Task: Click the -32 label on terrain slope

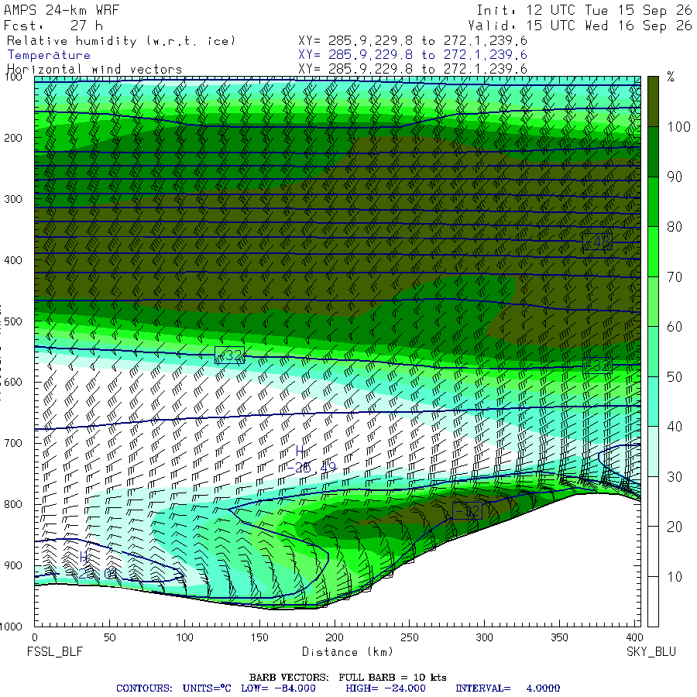Action: pyautogui.click(x=467, y=511)
